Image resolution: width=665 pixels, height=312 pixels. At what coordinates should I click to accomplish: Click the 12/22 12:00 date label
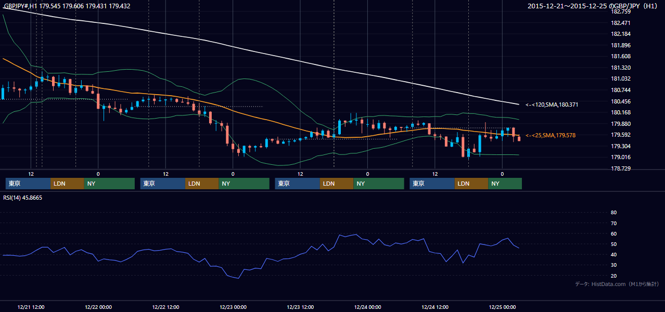point(165,307)
